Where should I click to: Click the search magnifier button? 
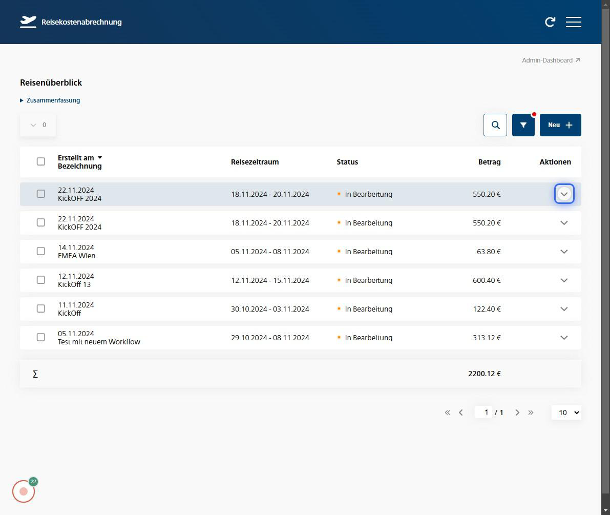[x=495, y=125]
